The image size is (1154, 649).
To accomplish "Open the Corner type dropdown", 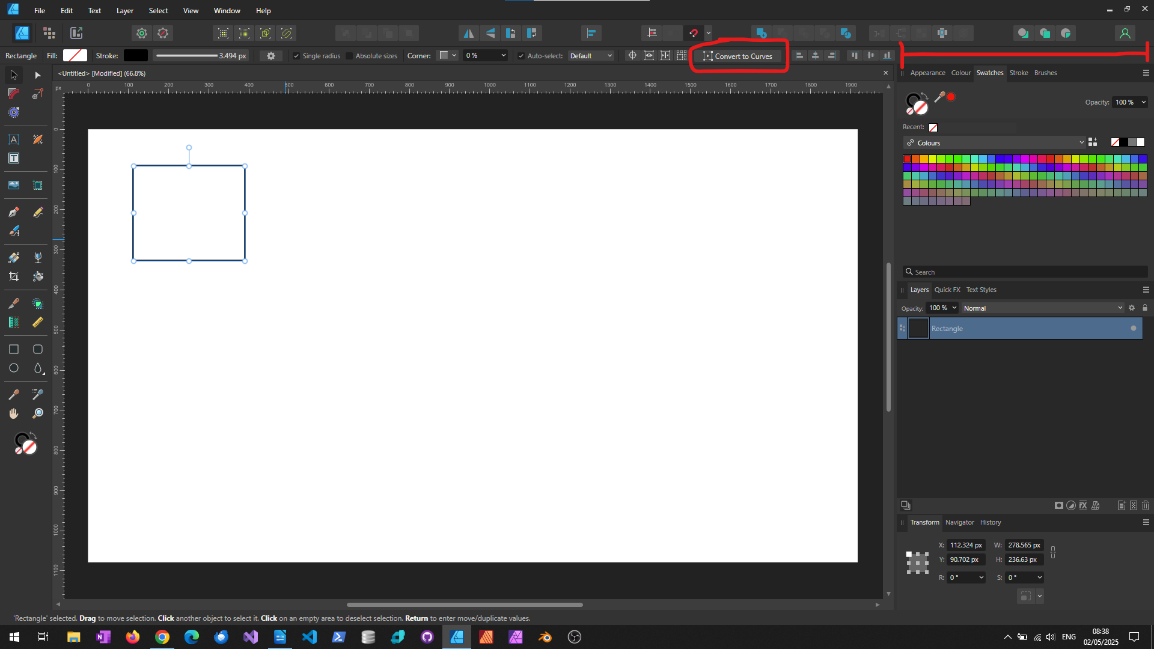I will pos(448,55).
